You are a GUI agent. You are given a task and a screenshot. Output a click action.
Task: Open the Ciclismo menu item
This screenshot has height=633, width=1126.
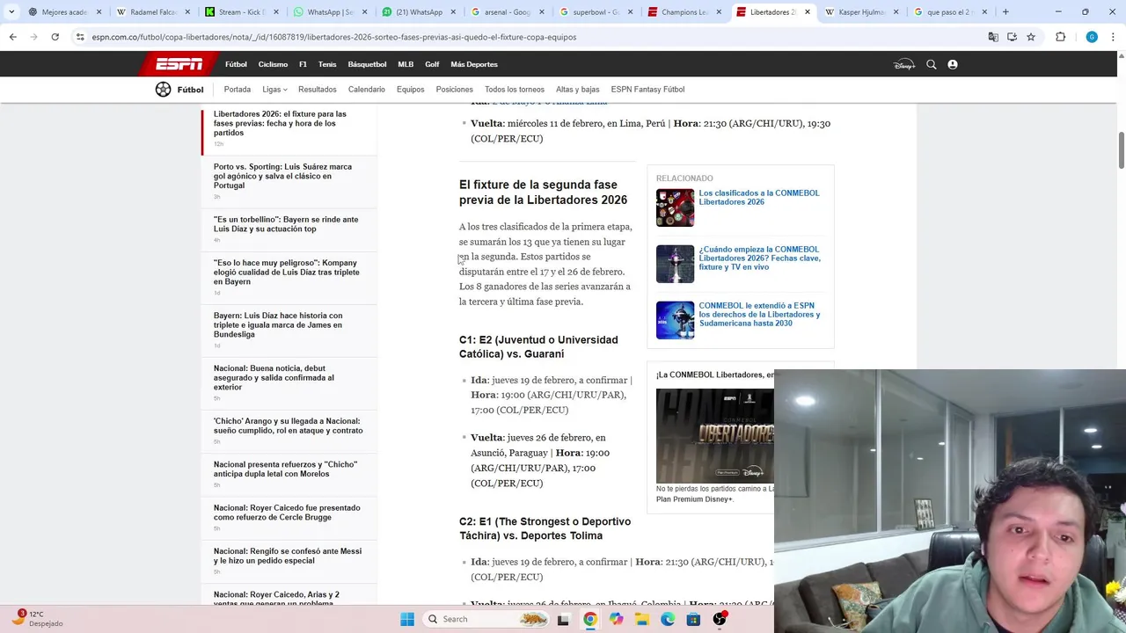pos(273,64)
